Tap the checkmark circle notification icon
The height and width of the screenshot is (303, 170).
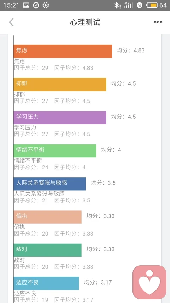pos(36,5)
